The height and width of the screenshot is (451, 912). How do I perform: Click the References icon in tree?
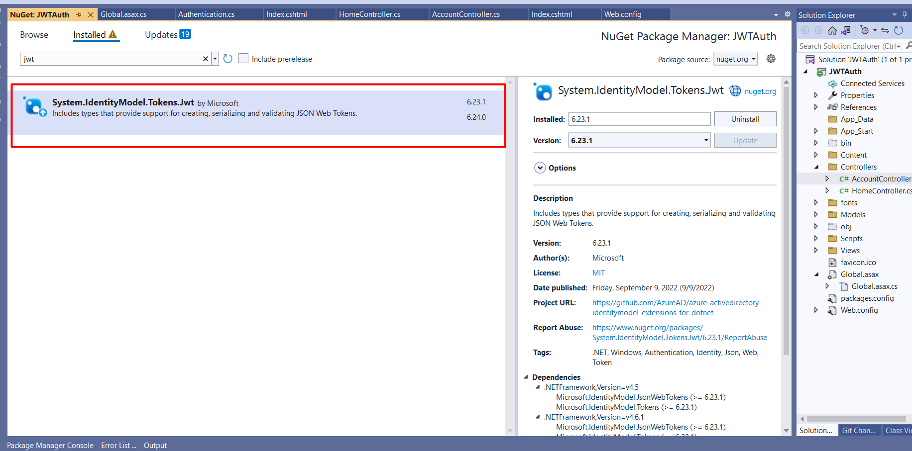point(832,107)
